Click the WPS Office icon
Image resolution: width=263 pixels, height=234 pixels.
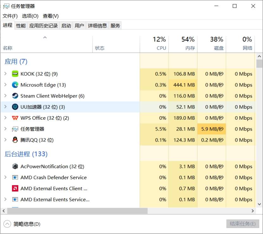tap(15, 118)
